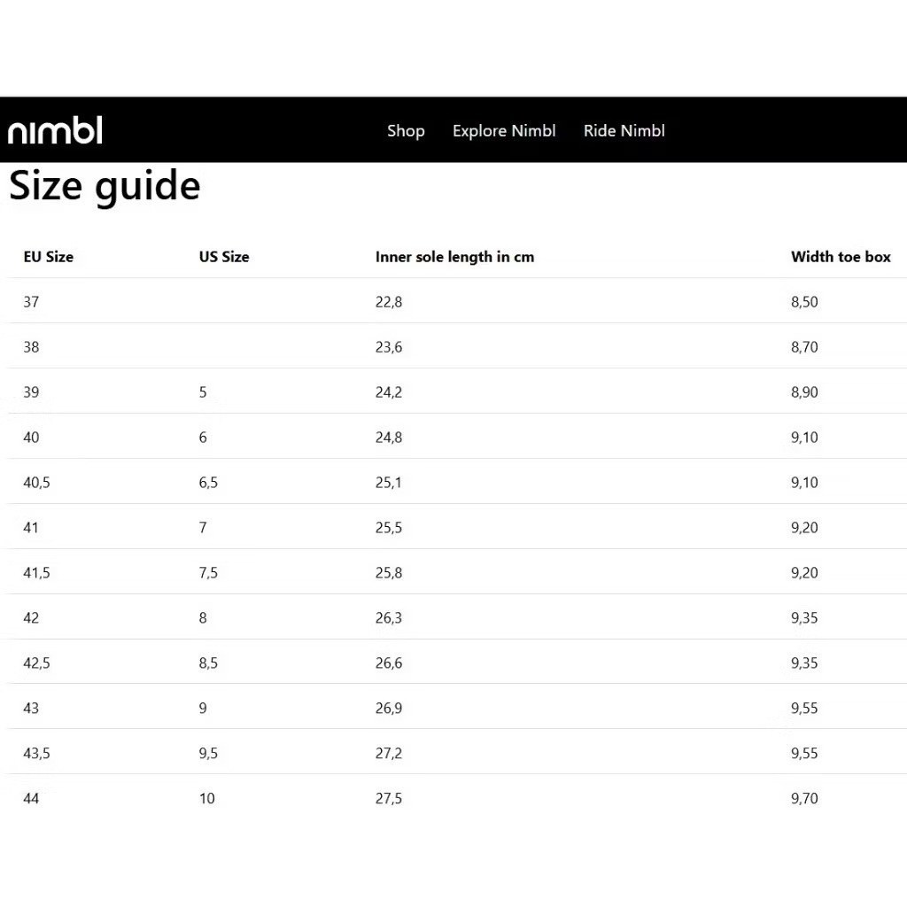Click the US size 6 cell
Viewport: 907px width, 907px height.
203,438
